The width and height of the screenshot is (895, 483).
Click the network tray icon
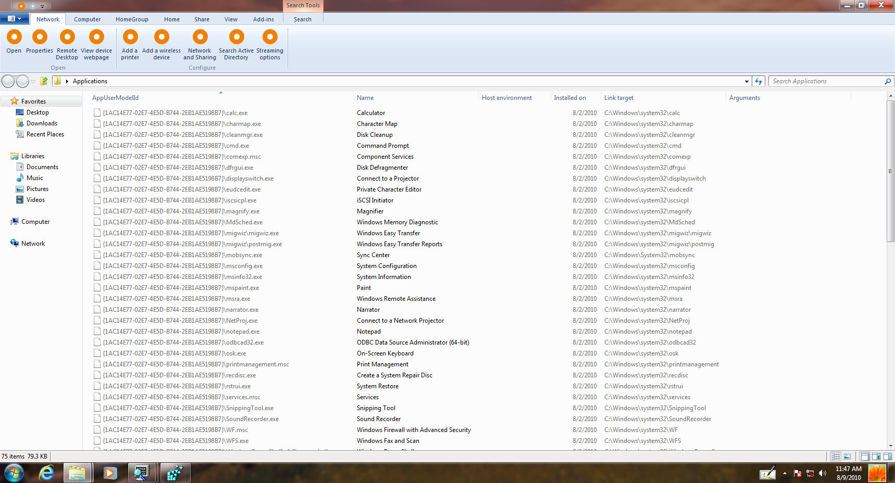810,473
